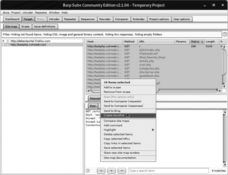The height and width of the screenshot is (175, 228).
Task: Choose Compare site maps
Action: [128, 121]
